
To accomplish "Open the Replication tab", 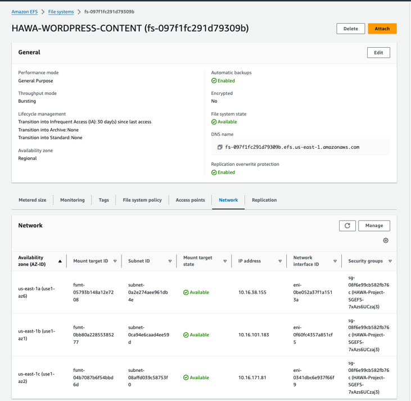I will click(x=264, y=200).
